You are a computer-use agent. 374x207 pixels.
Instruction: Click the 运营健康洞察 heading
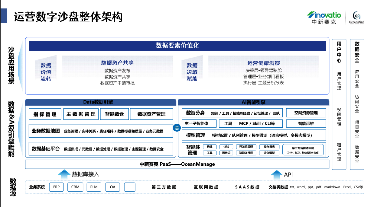264,63
